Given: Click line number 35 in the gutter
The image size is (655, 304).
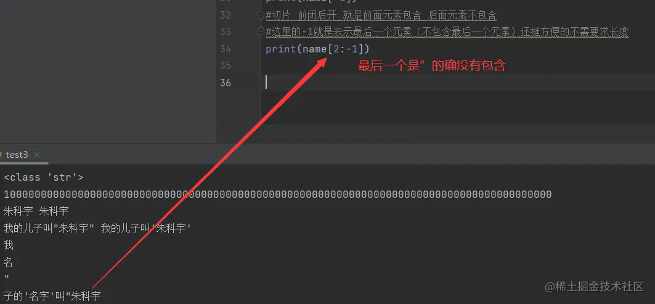Looking at the screenshot, I should (x=225, y=65).
